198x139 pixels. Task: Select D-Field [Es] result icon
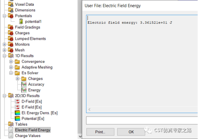[17, 101]
